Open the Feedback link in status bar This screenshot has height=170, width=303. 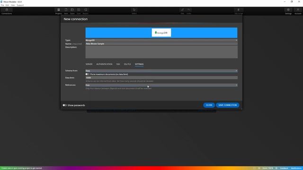tap(284, 168)
